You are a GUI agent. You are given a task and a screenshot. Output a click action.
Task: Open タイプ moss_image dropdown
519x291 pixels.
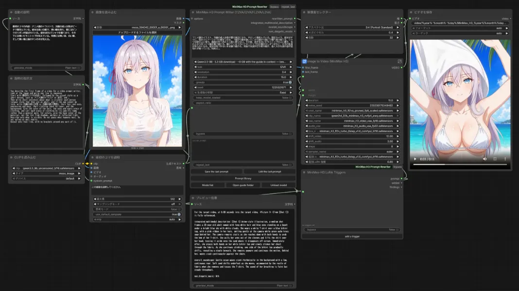46,173
